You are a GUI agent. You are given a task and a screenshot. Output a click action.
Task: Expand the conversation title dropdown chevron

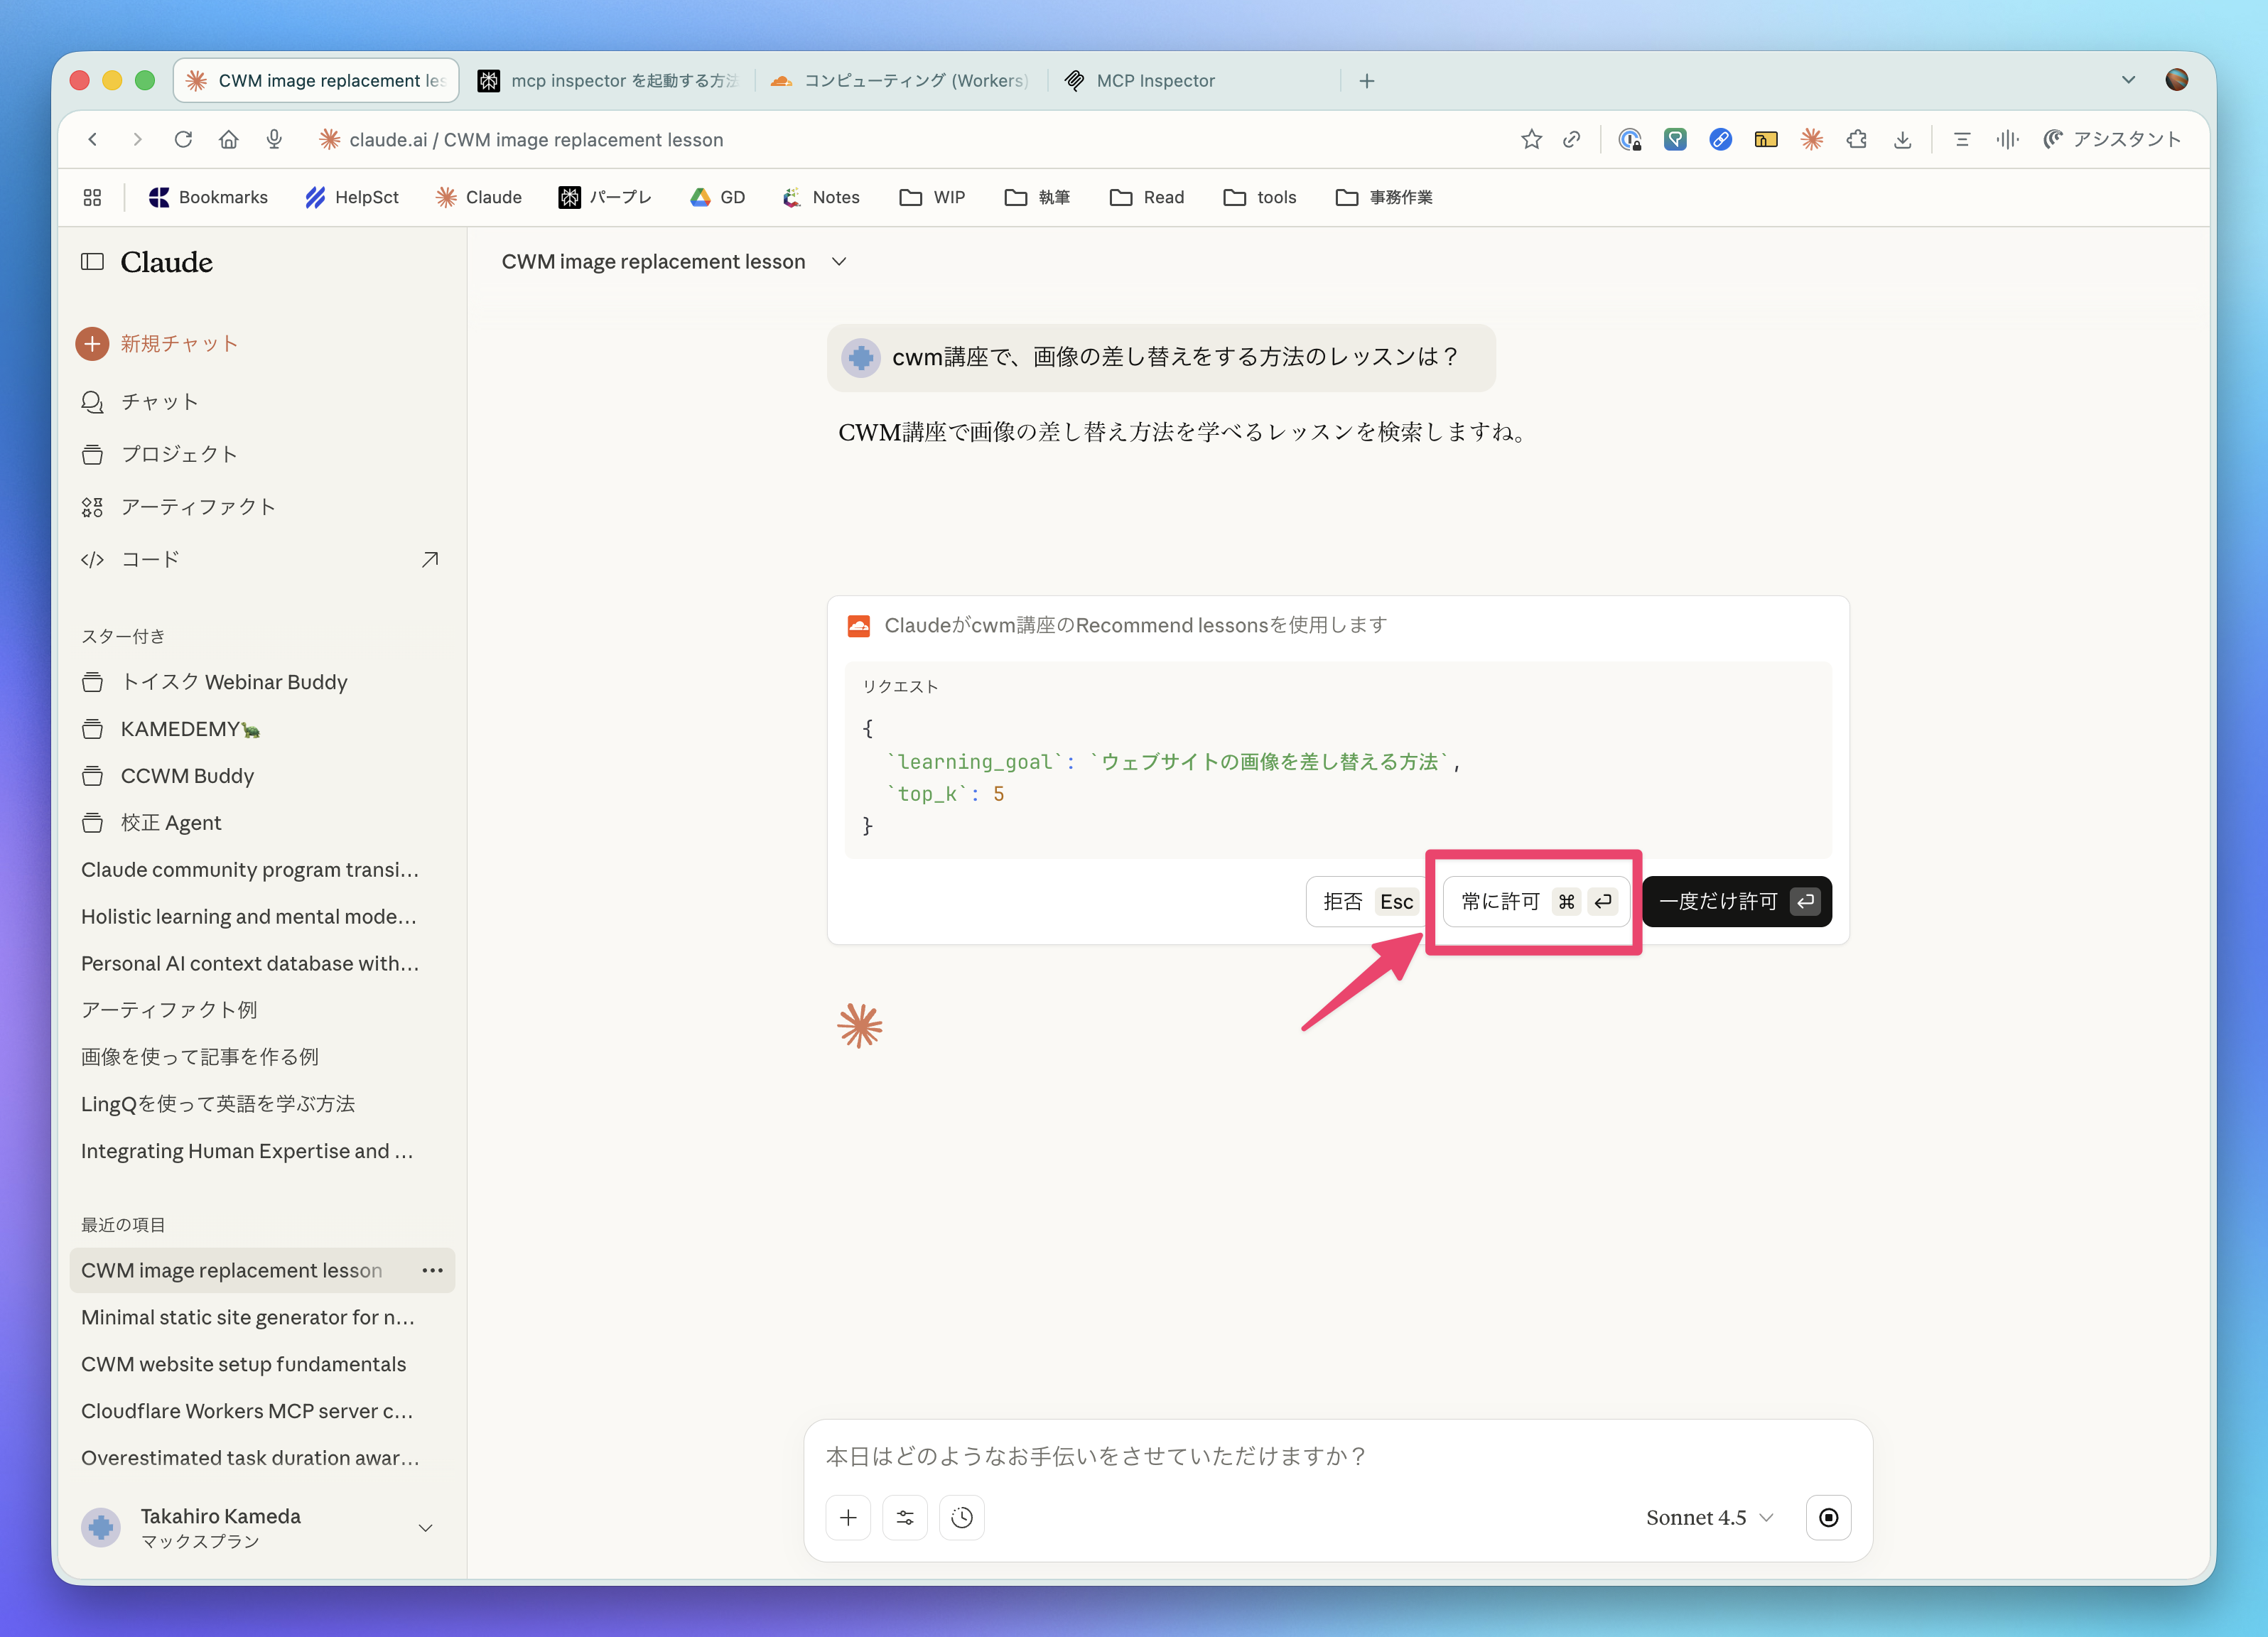pyautogui.click(x=839, y=262)
